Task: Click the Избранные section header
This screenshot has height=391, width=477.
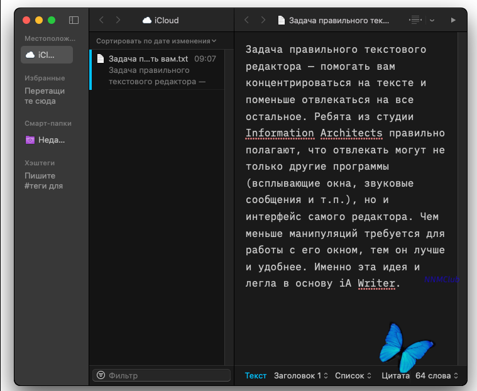Action: point(45,78)
